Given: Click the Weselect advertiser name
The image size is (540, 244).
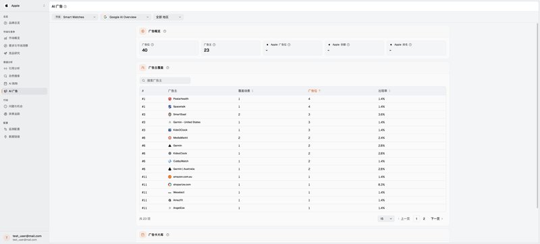Looking at the screenshot, I should click(179, 193).
